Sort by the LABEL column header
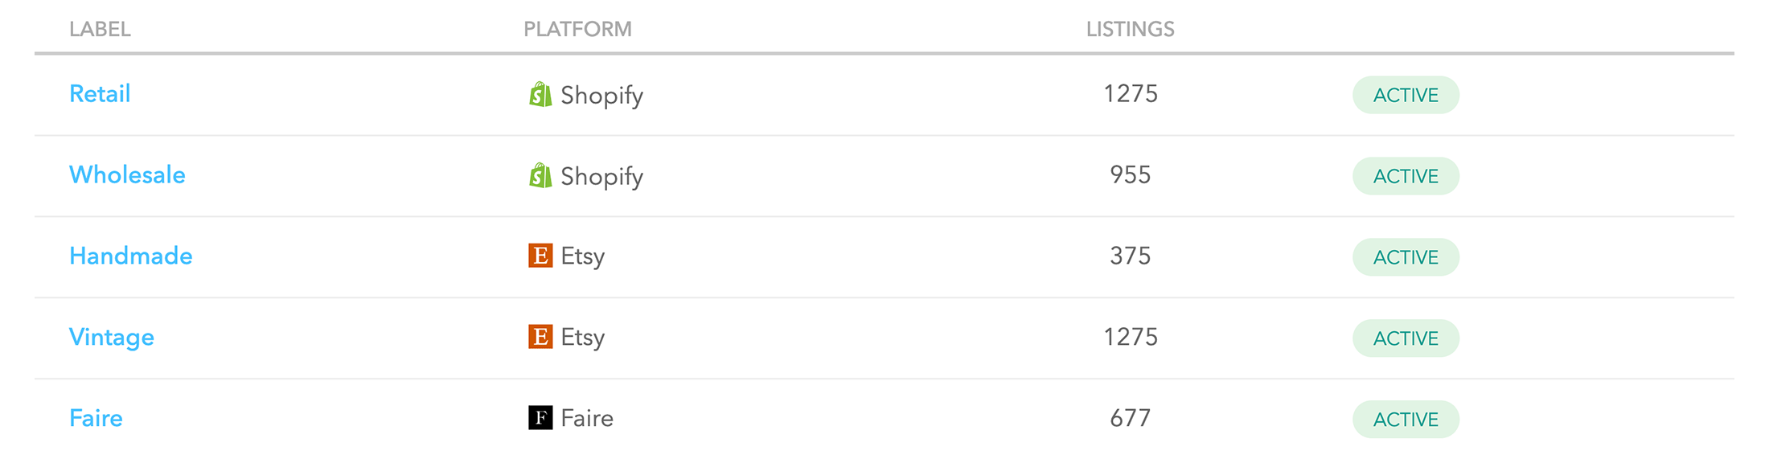 100,30
